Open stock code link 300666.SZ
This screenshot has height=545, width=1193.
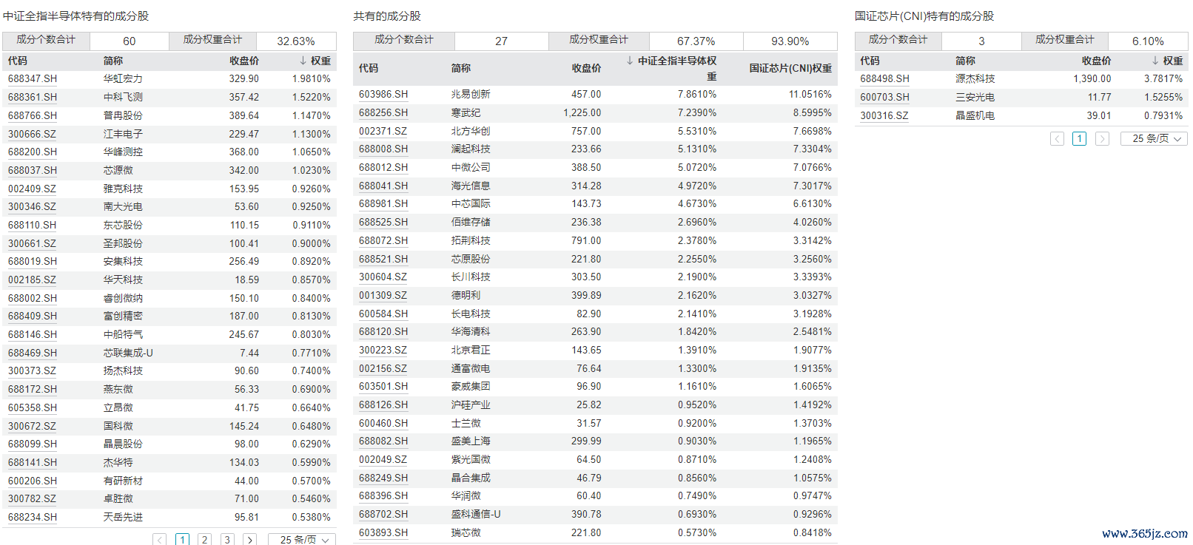tap(32, 134)
